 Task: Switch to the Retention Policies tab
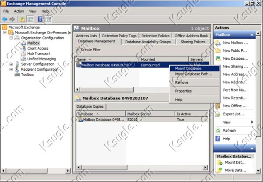[155, 36]
